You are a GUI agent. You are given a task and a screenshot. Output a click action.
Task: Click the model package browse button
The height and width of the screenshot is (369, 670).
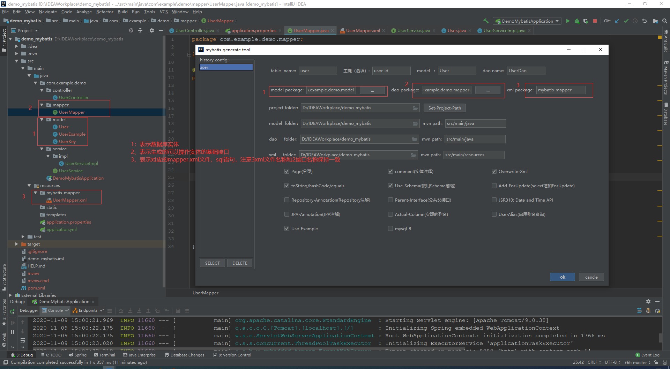point(372,90)
